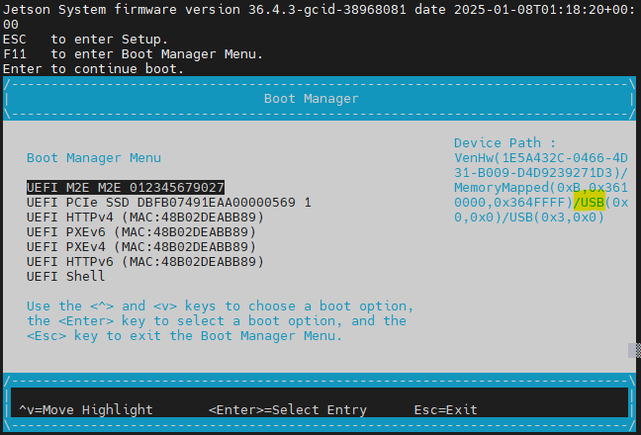Click the Boot Manager Menu heading
The width and height of the screenshot is (641, 435).
point(94,158)
